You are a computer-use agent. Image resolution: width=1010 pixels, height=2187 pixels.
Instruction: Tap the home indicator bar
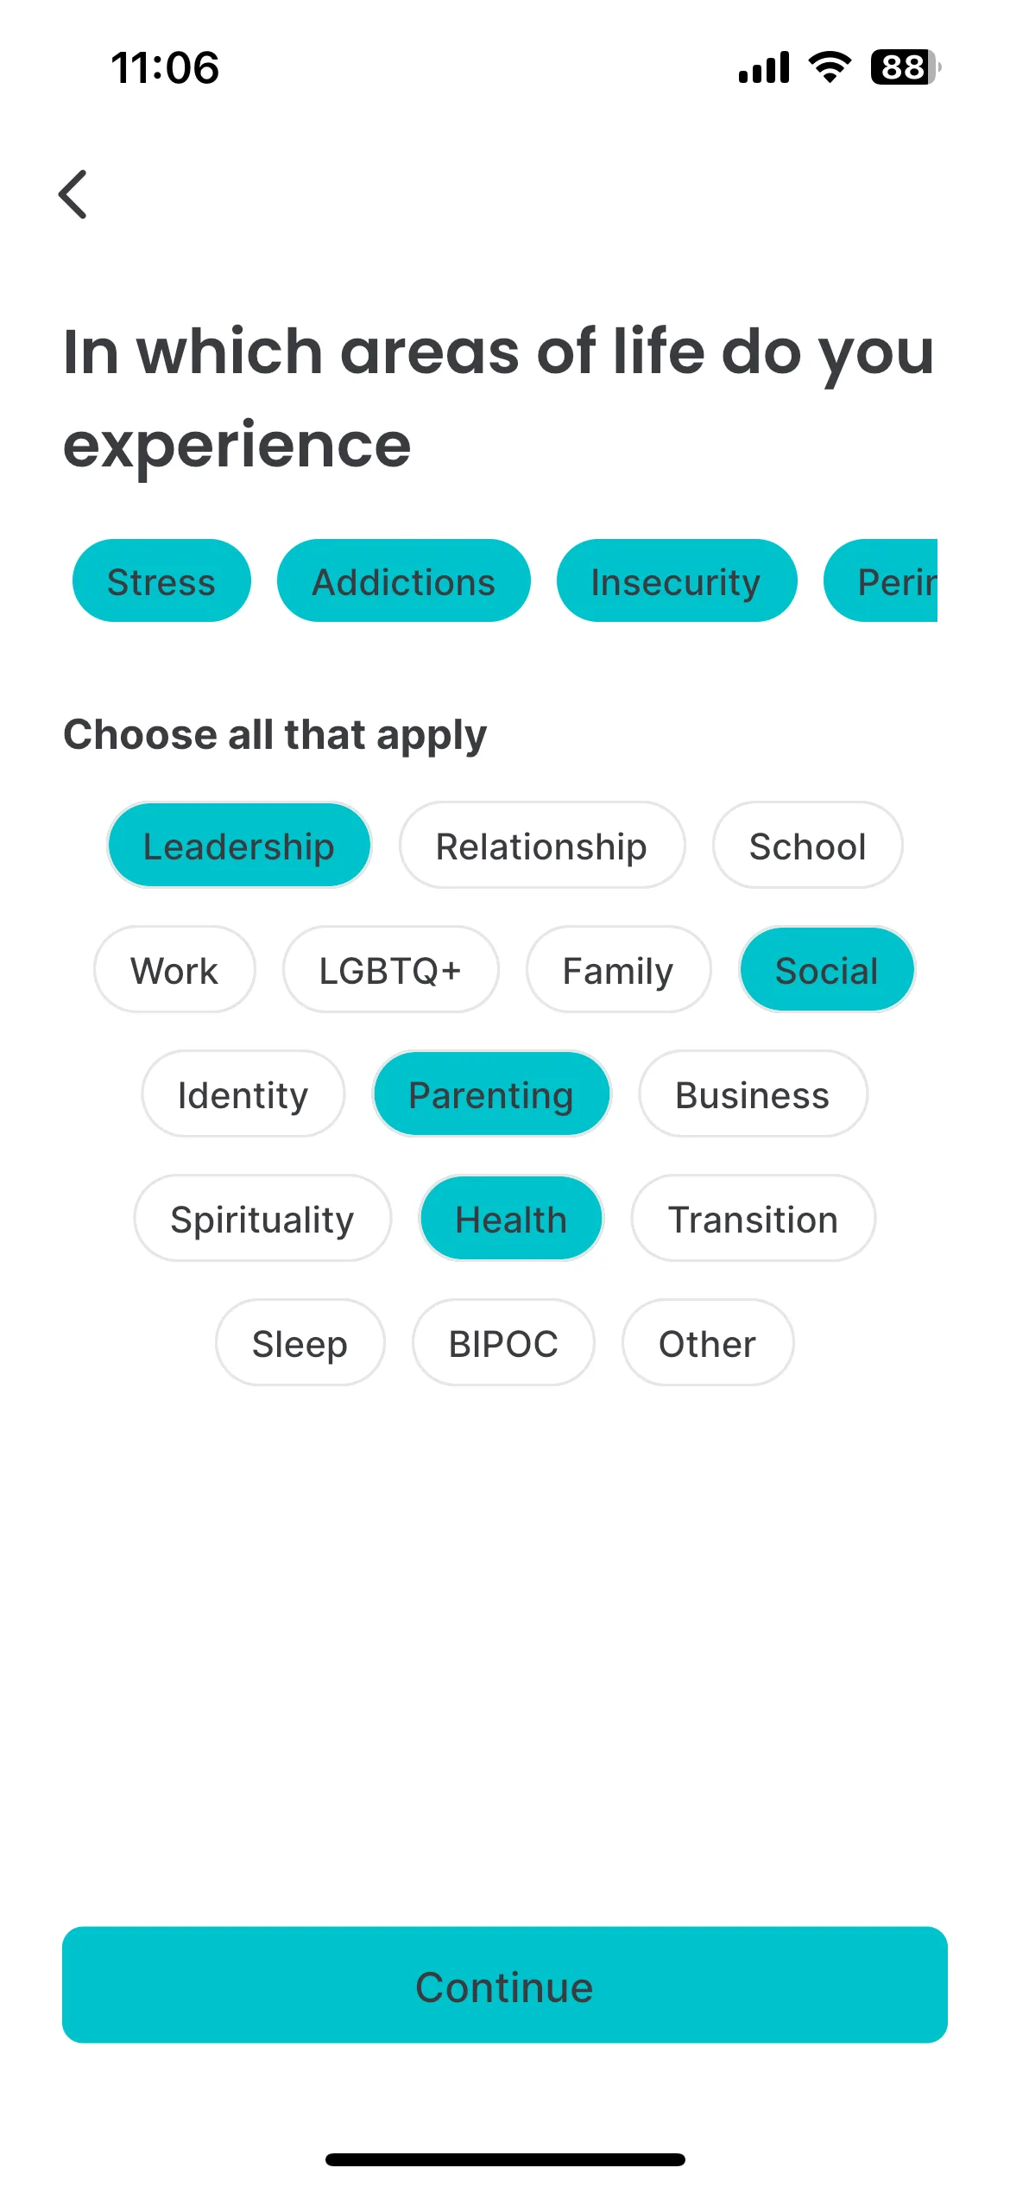point(505,2159)
